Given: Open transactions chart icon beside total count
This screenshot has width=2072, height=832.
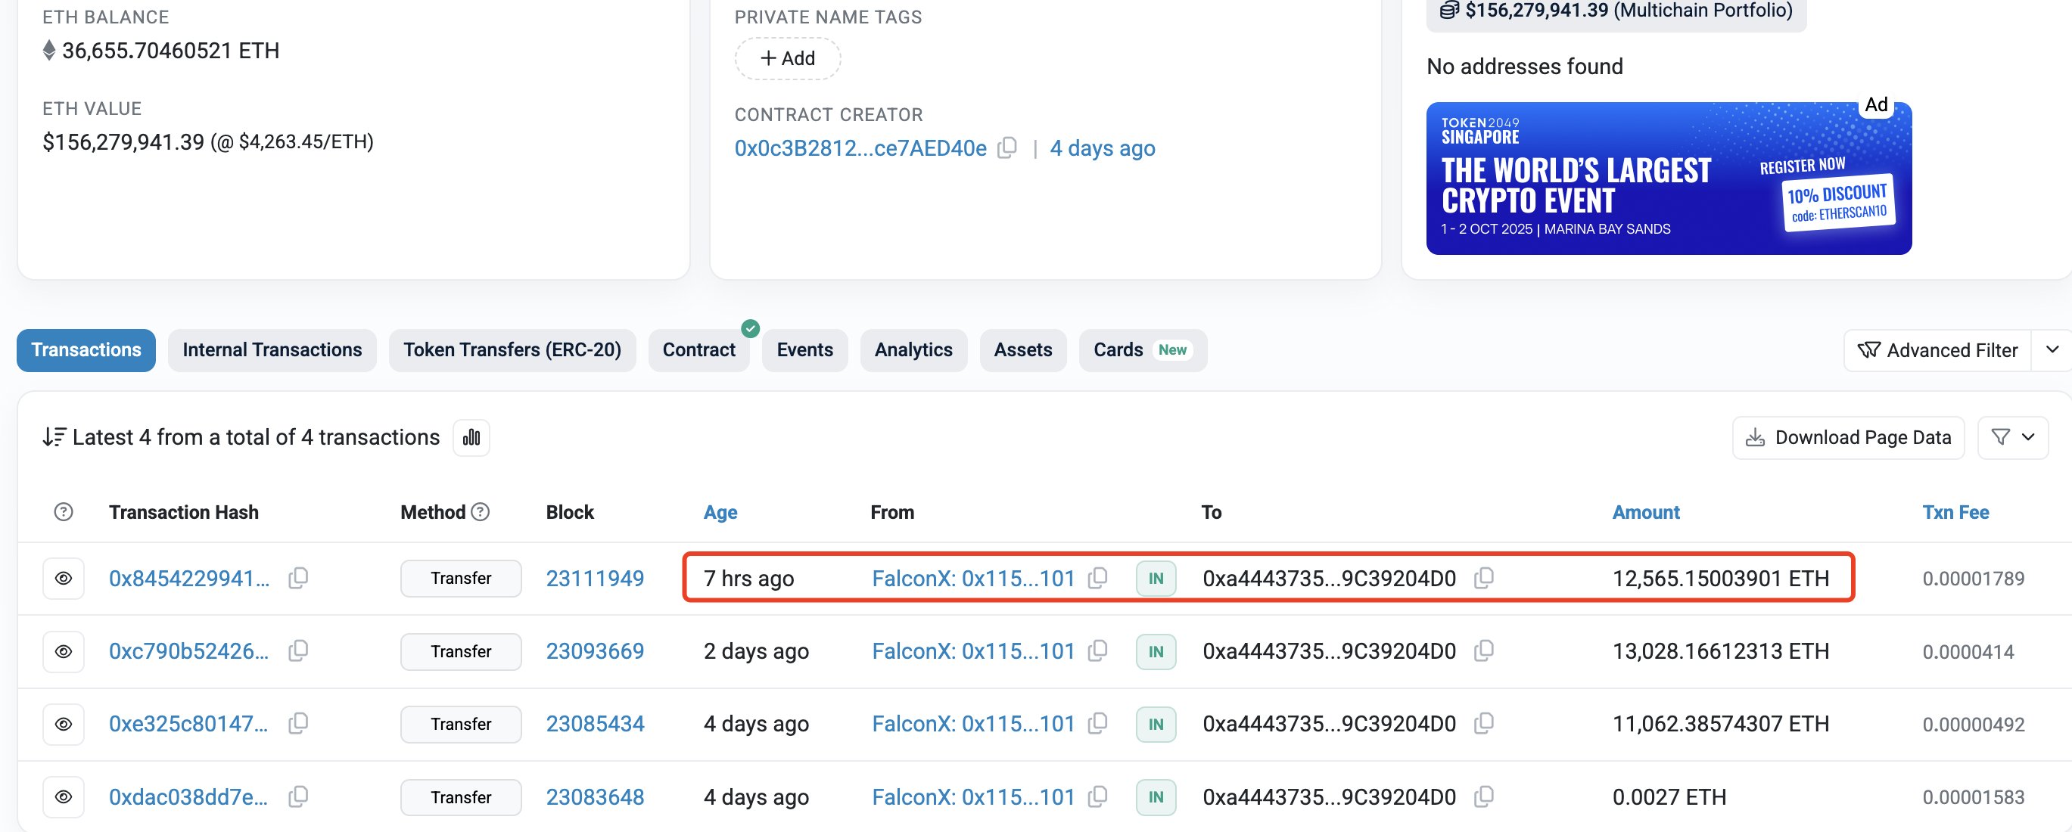Looking at the screenshot, I should tap(471, 437).
